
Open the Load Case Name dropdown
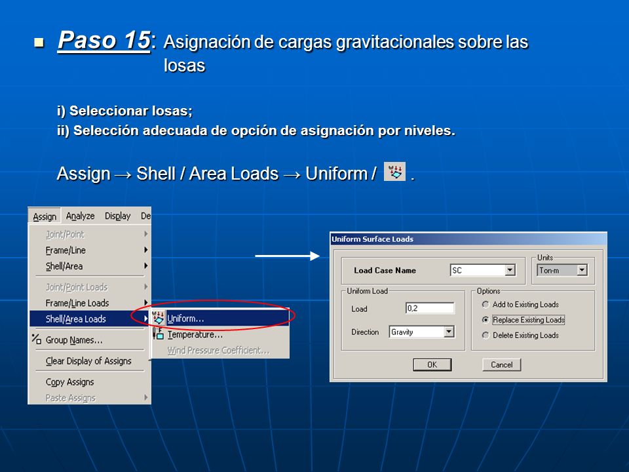[510, 270]
